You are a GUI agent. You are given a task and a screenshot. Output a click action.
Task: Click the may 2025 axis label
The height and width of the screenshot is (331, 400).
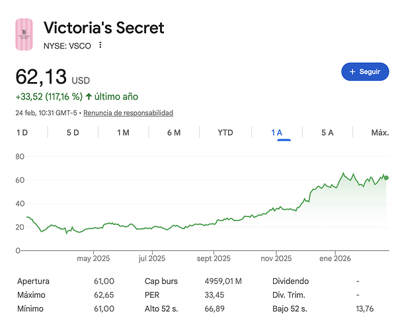click(93, 258)
